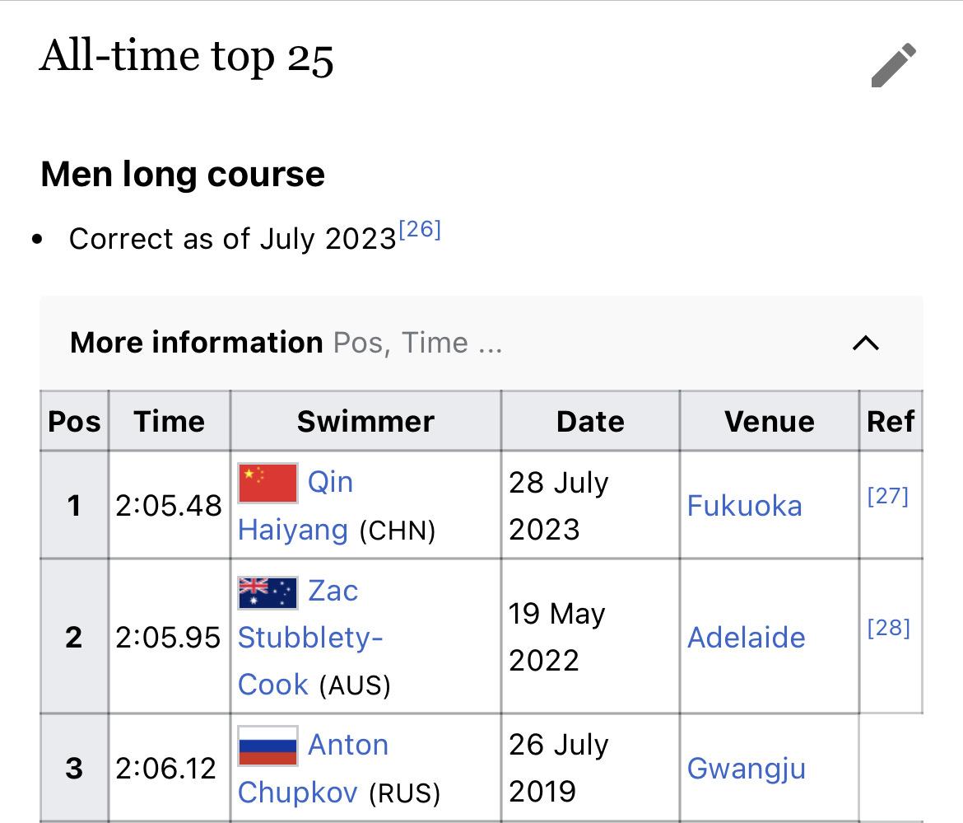963x823 pixels.
Task: Click citation reference [27]
Action: pyautogui.click(x=888, y=495)
